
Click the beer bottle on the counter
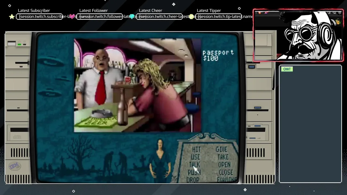123,108
